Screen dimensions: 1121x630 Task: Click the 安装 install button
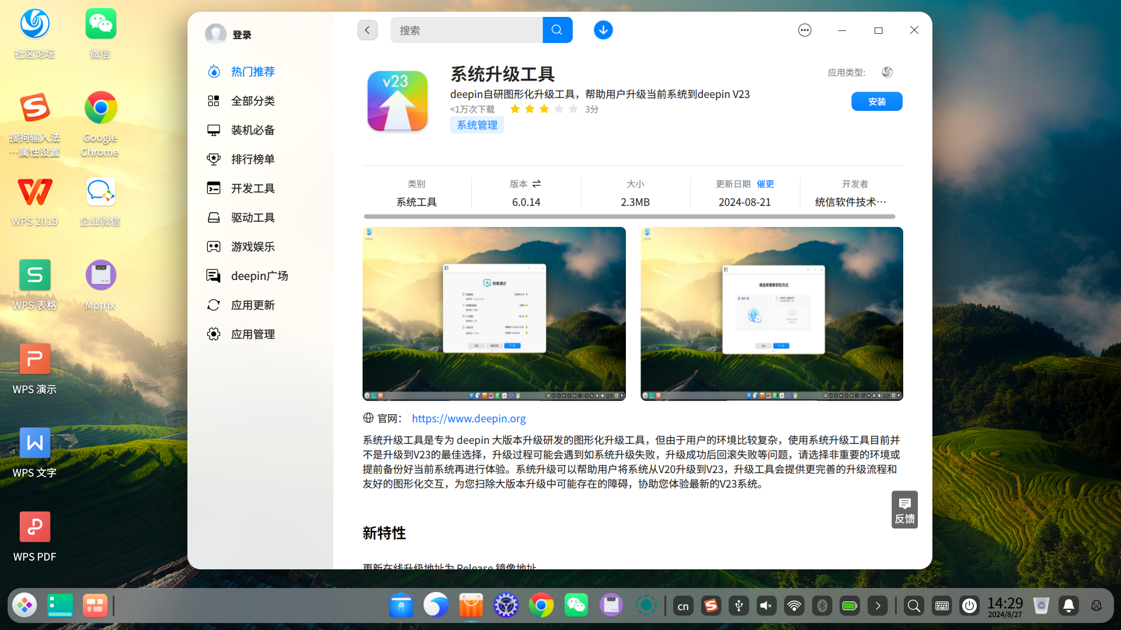click(x=876, y=101)
